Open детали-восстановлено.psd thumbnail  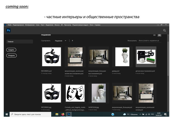pyautogui.click(x=146, y=57)
